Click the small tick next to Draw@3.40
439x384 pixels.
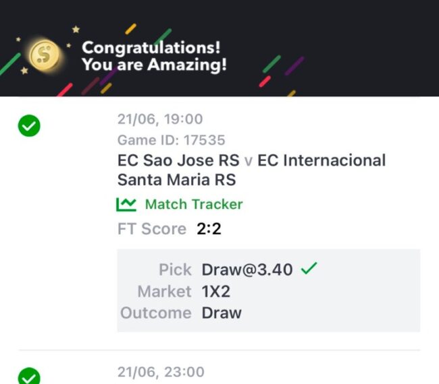309,268
